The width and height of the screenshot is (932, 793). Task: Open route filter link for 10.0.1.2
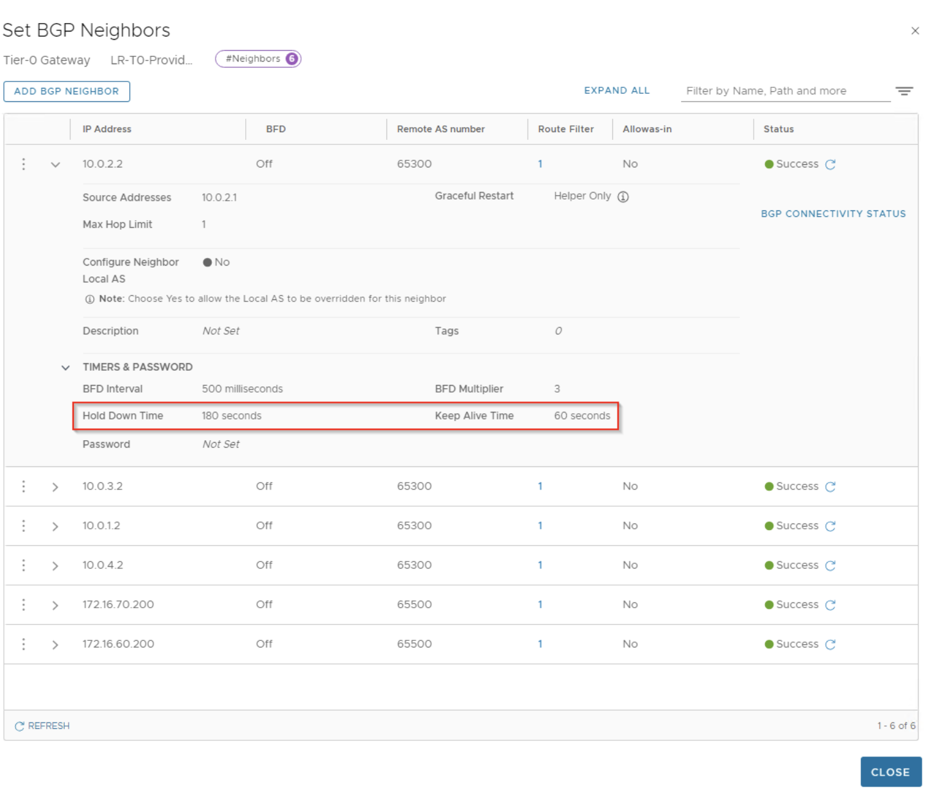[540, 525]
